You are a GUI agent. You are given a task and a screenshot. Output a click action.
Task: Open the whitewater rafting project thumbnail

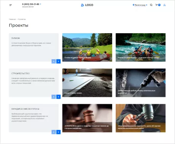(x=140, y=47)
